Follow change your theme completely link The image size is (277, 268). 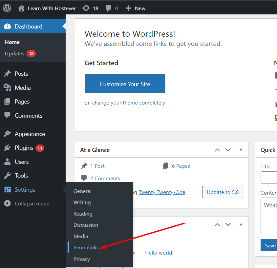pos(129,103)
